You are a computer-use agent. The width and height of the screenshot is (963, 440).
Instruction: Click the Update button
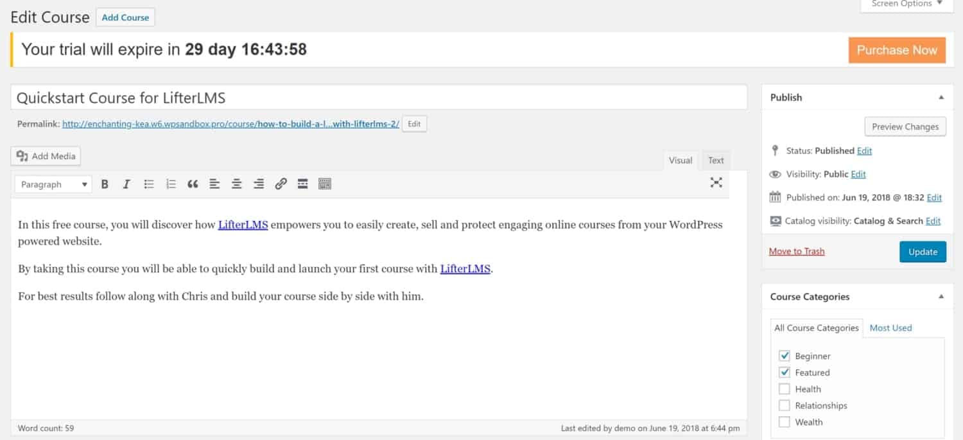(x=923, y=252)
